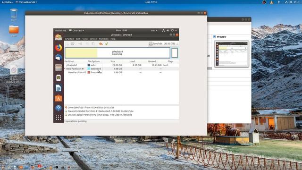The image size is (302, 170).
Task: Select the /dev/sda1 partition row
Action: click(x=121, y=65)
